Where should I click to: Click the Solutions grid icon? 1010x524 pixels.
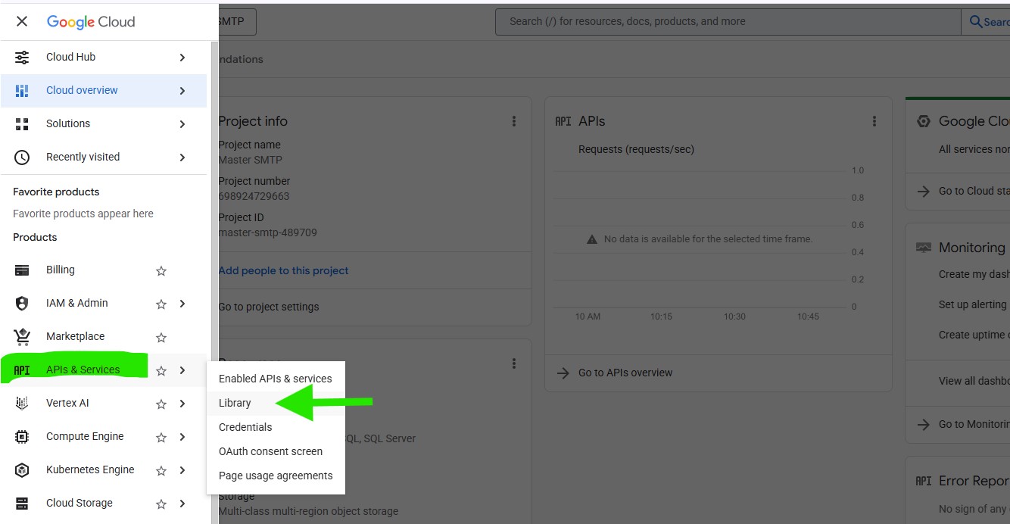click(x=22, y=124)
